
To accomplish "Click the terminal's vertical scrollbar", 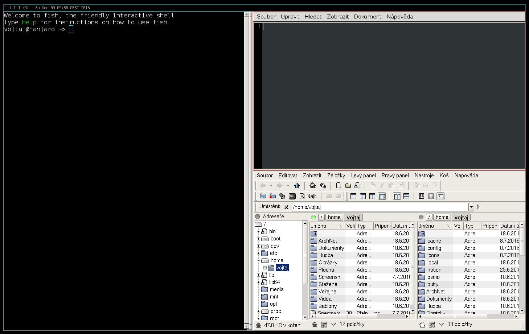I will coord(247,170).
